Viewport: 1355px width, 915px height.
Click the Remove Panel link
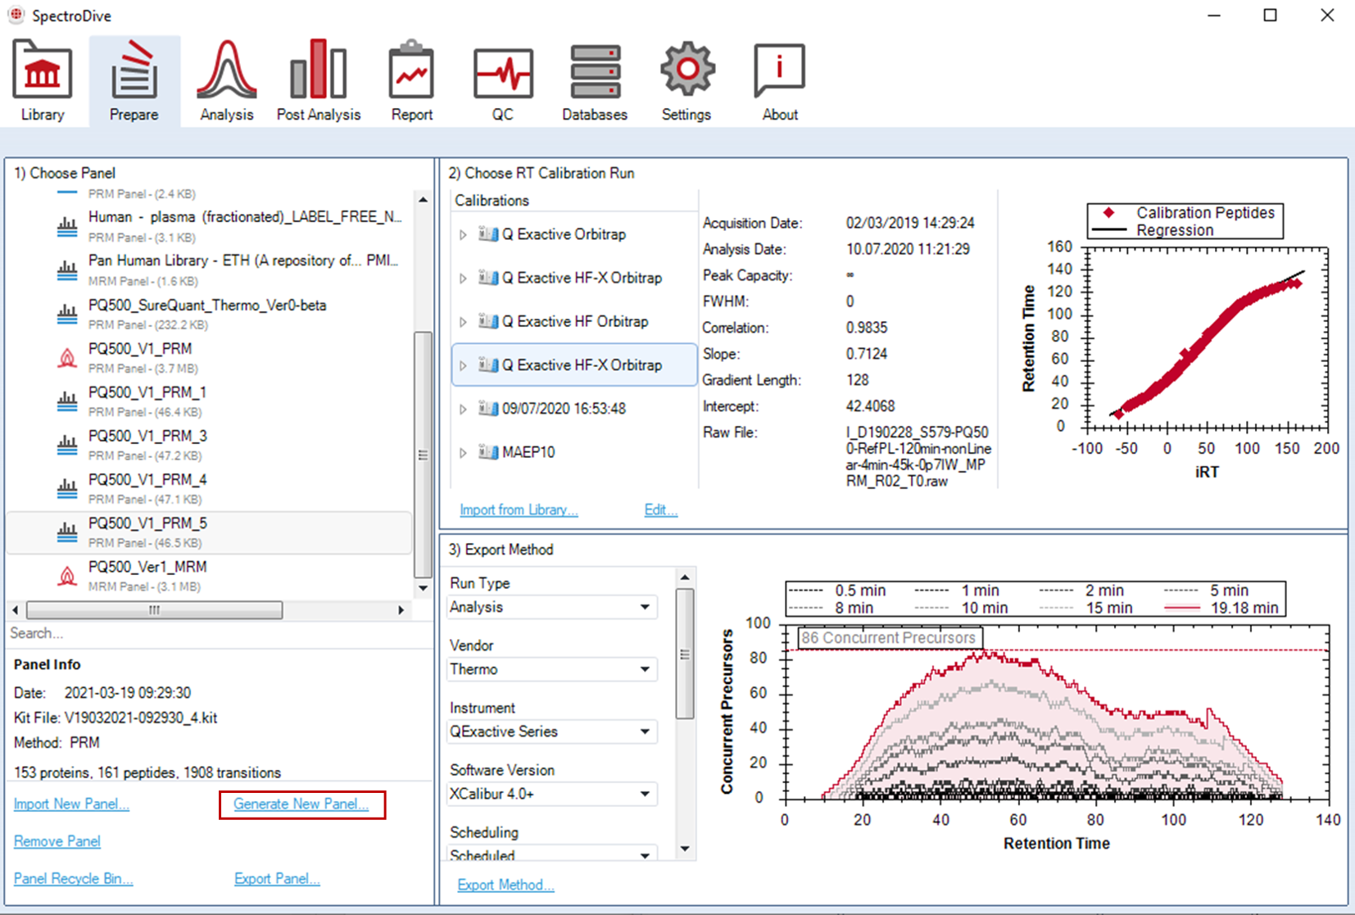57,841
